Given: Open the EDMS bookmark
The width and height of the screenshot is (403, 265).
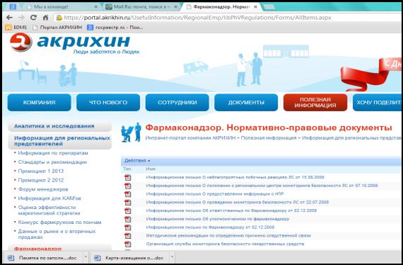Looking at the screenshot, I should 16,28.
